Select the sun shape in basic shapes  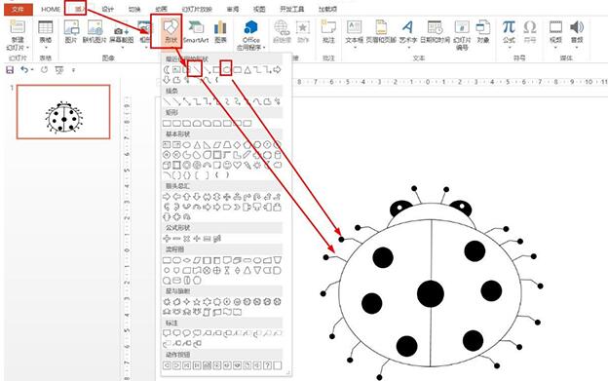pyautogui.click(x=257, y=165)
